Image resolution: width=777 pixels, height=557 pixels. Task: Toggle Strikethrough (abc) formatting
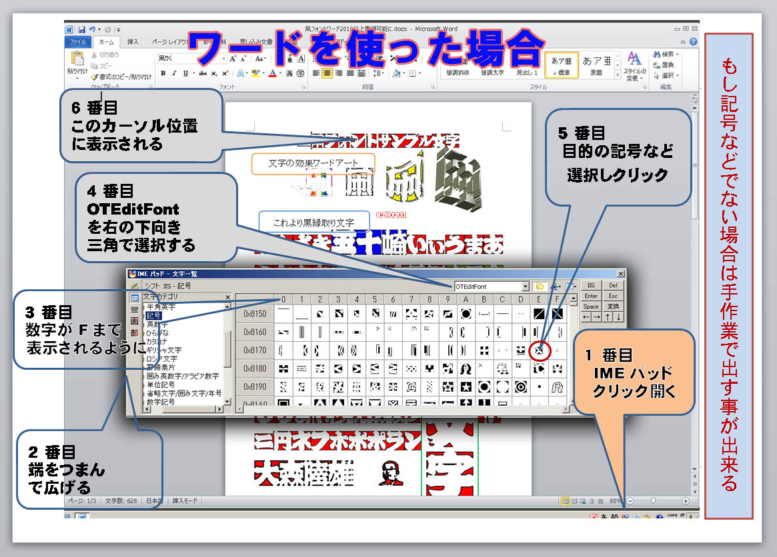[203, 73]
